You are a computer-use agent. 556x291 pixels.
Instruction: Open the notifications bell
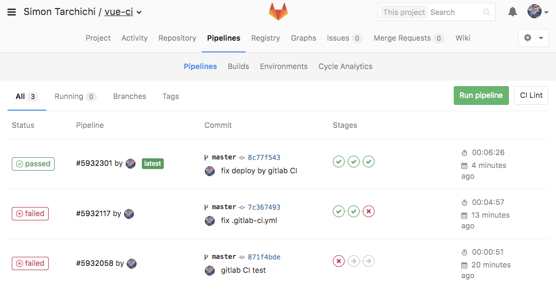tap(512, 12)
